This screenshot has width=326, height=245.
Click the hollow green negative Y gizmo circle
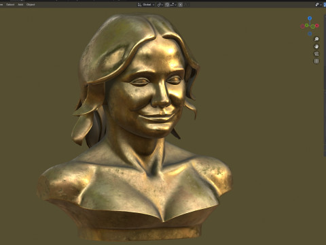coord(312,27)
